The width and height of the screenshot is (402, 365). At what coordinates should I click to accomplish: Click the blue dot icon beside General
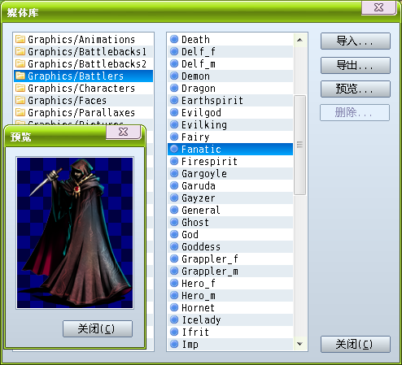174,210
